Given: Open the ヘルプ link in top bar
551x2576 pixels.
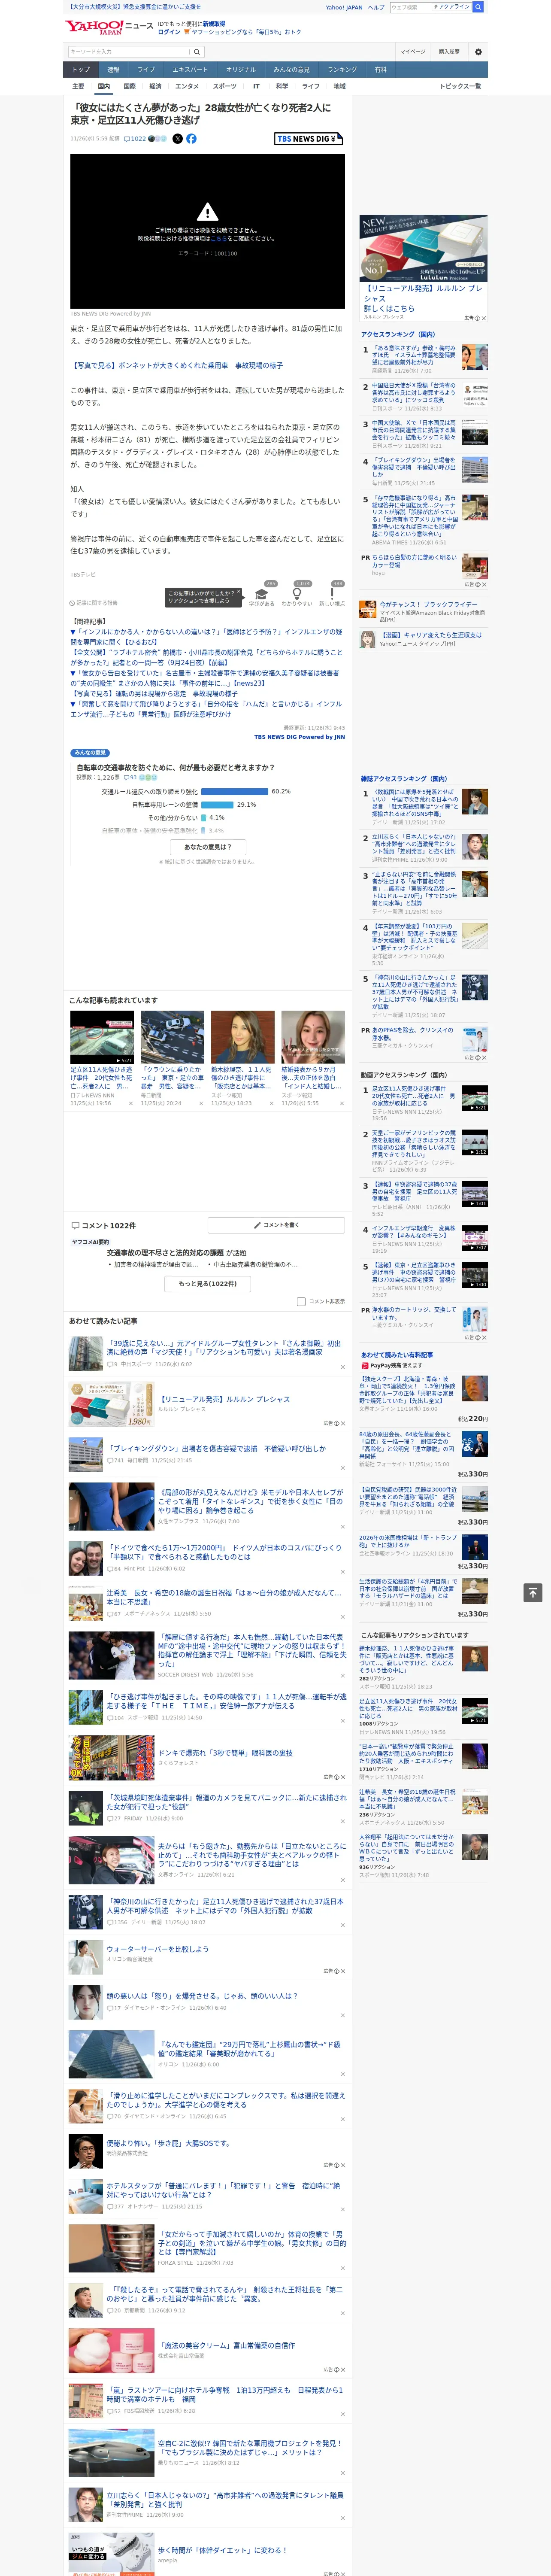Looking at the screenshot, I should [x=376, y=7].
